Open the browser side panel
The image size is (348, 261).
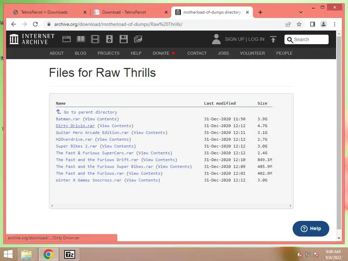pos(313,24)
